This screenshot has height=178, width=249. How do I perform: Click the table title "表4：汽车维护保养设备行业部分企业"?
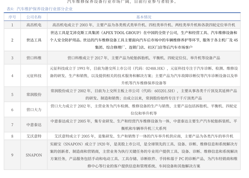[40, 9]
